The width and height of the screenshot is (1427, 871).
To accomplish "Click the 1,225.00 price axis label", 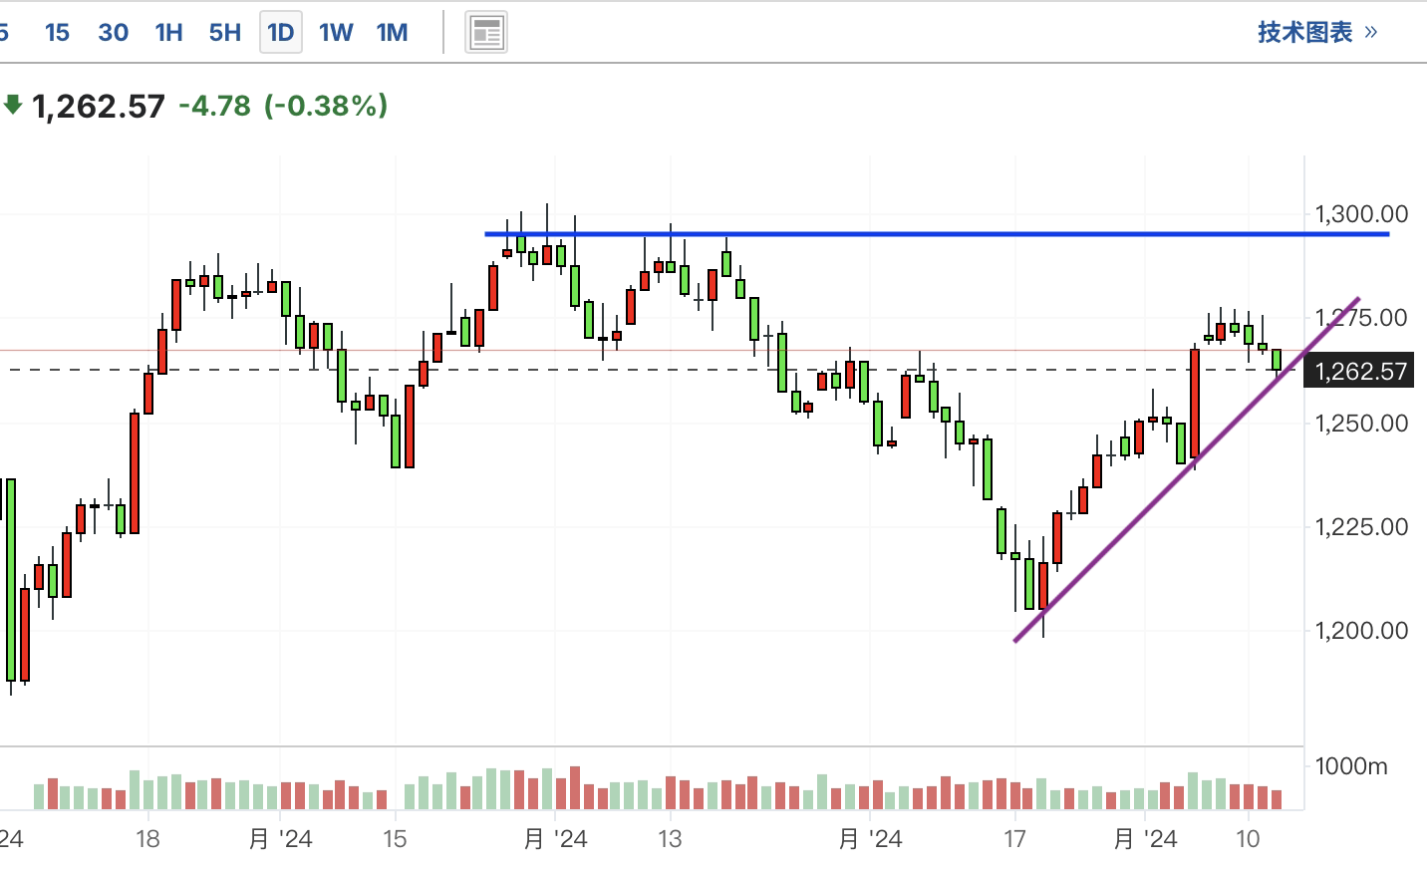I will pos(1361,526).
